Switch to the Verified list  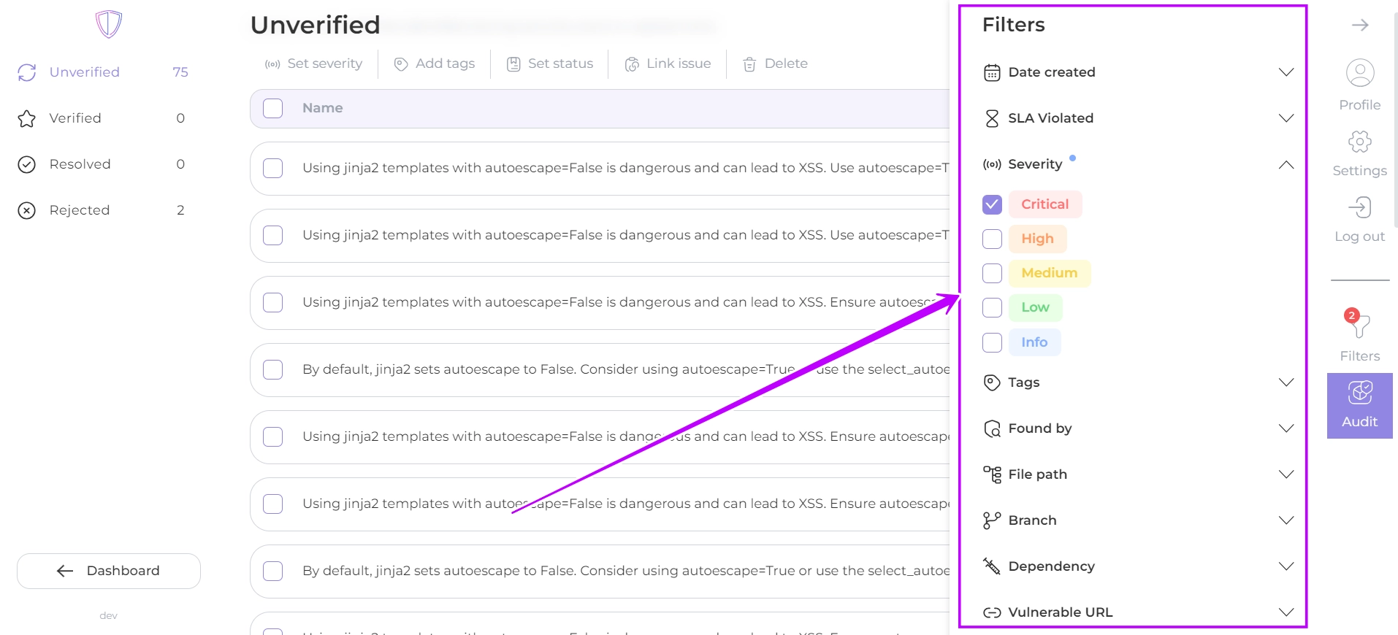click(x=75, y=118)
